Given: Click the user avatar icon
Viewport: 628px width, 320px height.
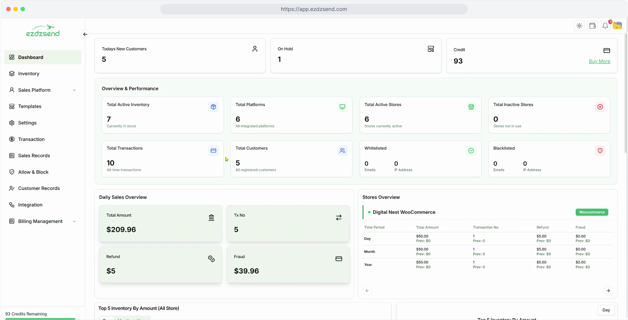Looking at the screenshot, I should 617,26.
